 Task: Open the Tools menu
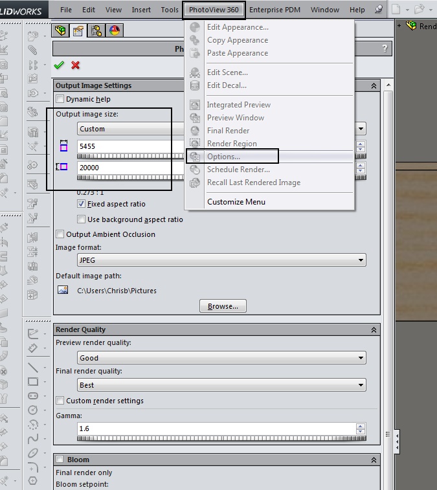point(170,10)
